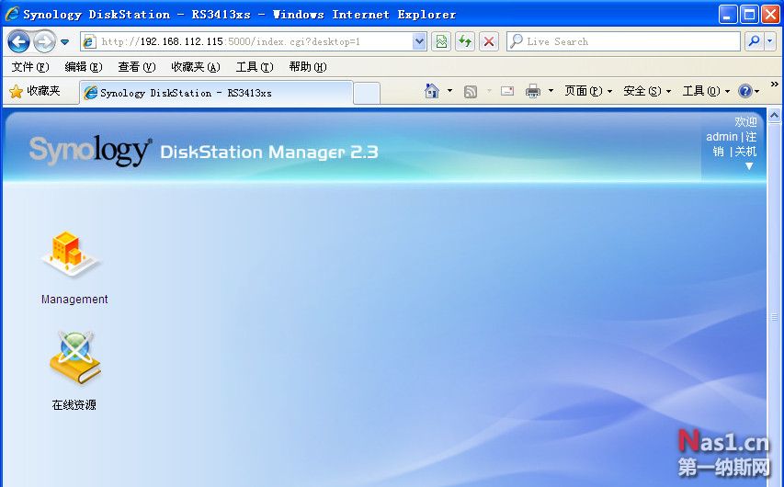Click the search magnifier button

click(754, 41)
